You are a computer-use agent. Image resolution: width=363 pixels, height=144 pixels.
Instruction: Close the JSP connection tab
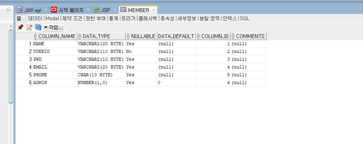(x=115, y=10)
